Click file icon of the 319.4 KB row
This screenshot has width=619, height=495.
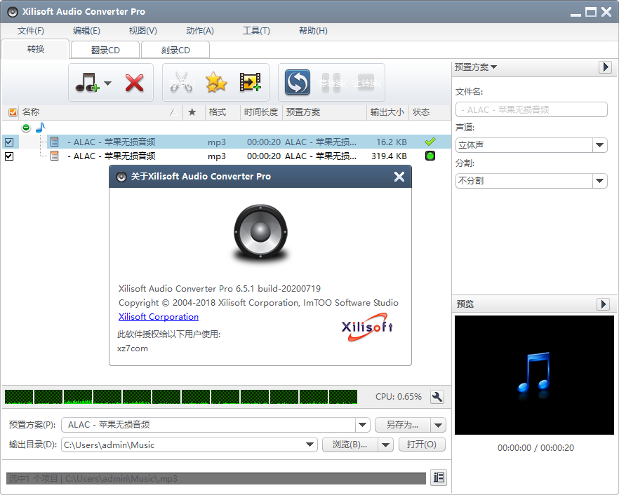tap(55, 156)
